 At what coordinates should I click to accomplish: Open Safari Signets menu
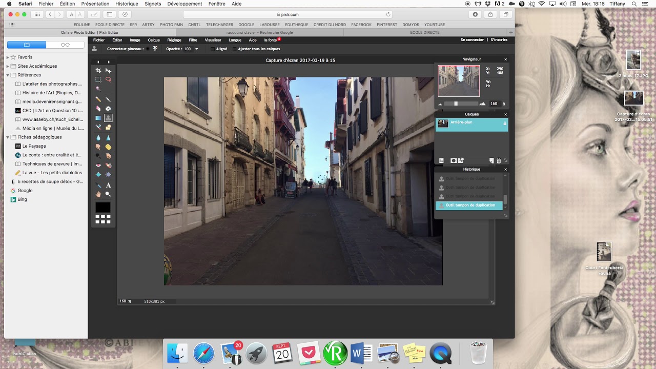point(153,4)
